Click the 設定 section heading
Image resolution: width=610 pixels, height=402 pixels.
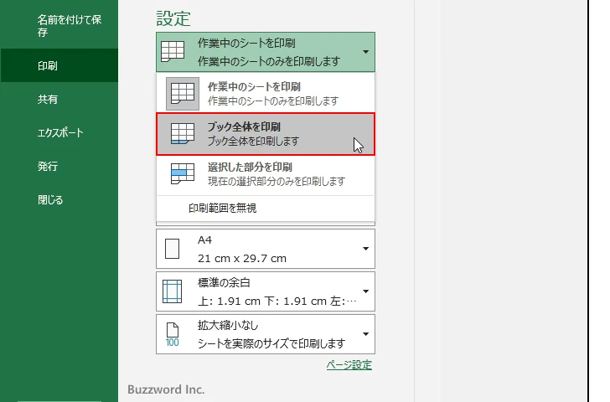173,18
